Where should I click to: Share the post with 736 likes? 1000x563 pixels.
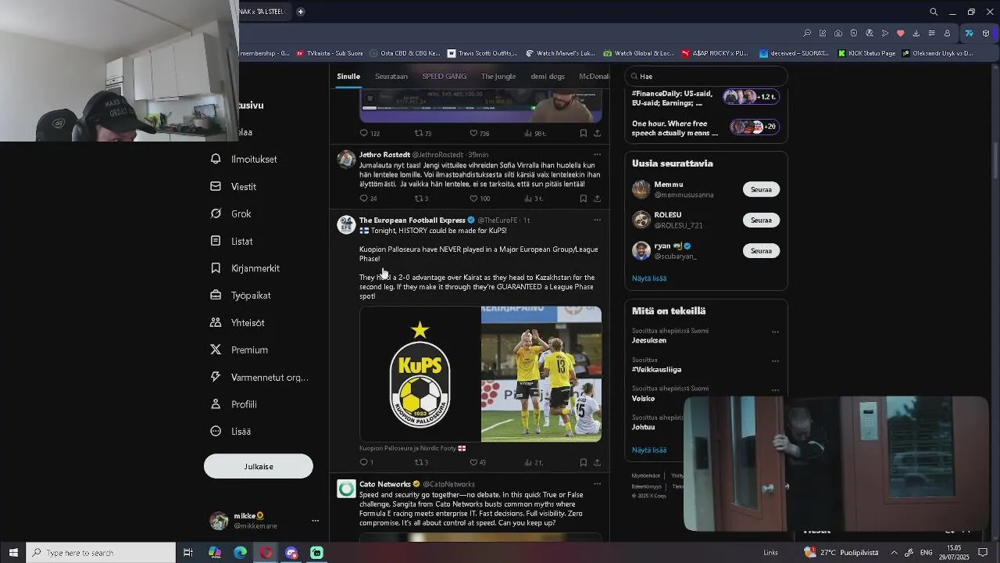(x=597, y=134)
